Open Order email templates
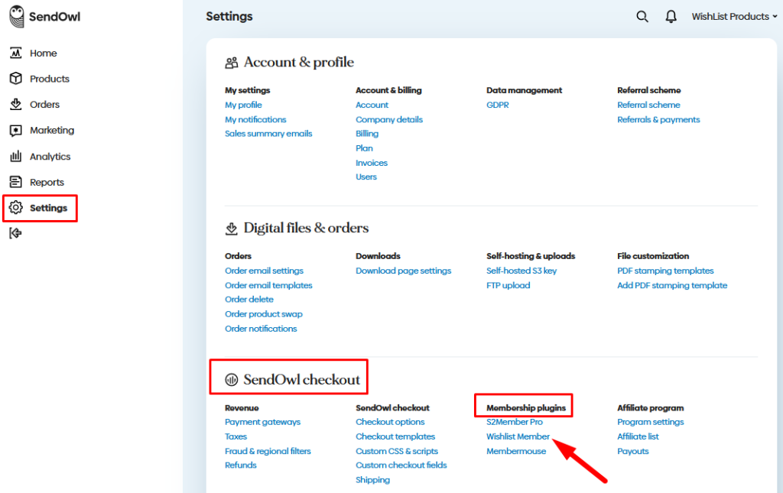783x493 pixels. coord(268,285)
